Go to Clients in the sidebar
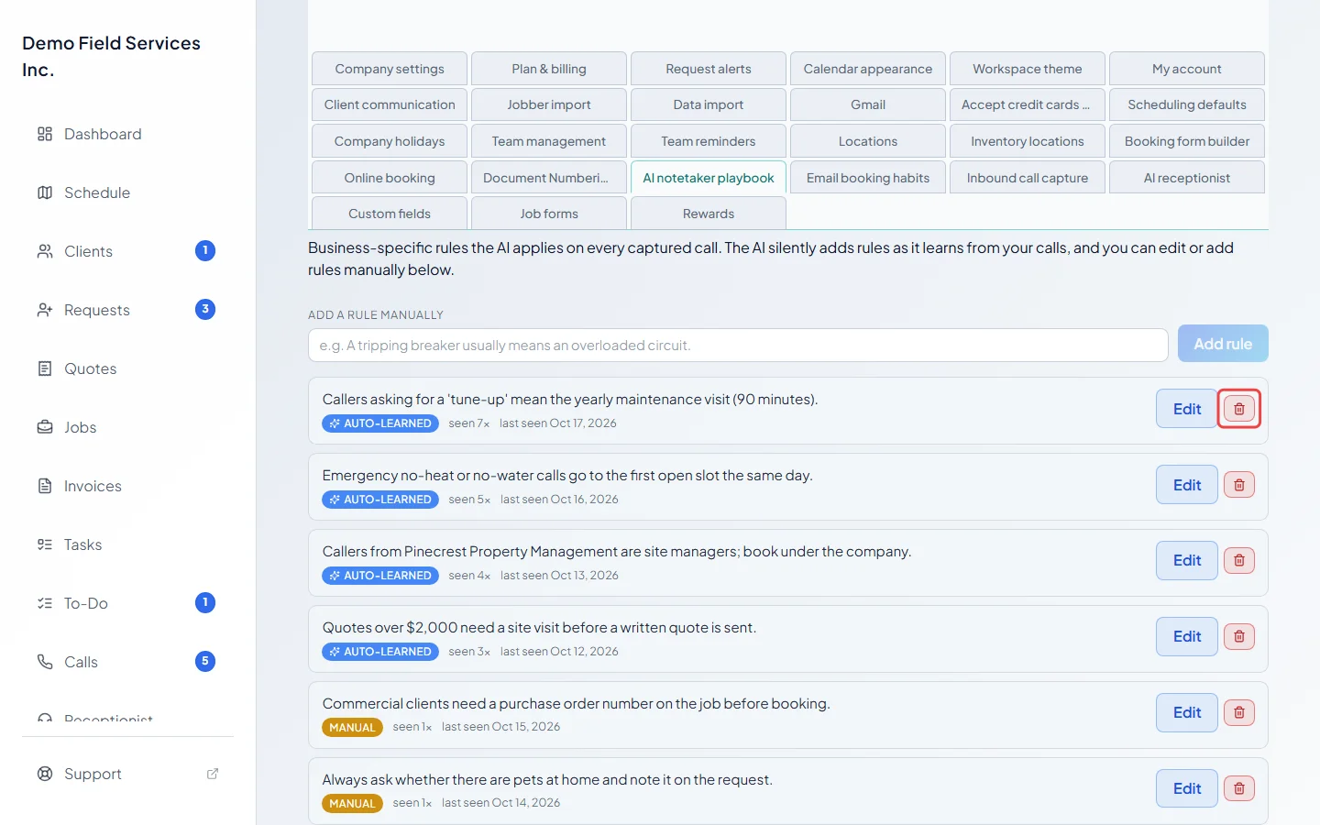Image resolution: width=1320 pixels, height=825 pixels. (x=127, y=251)
